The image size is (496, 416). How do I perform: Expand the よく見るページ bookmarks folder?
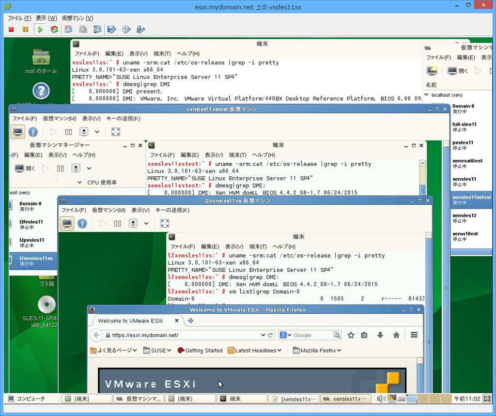click(113, 350)
